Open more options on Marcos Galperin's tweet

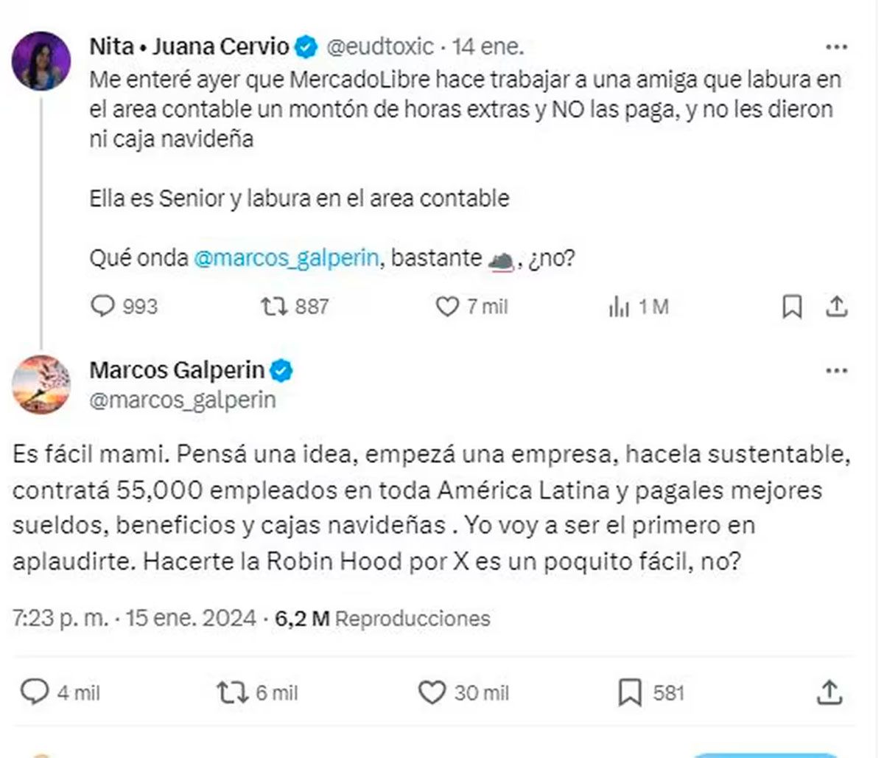click(836, 370)
